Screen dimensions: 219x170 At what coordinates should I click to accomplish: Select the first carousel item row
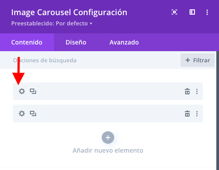tap(108, 91)
